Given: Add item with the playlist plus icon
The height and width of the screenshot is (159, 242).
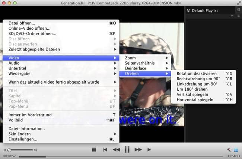Looking at the screenshot, I should tap(232, 16).
